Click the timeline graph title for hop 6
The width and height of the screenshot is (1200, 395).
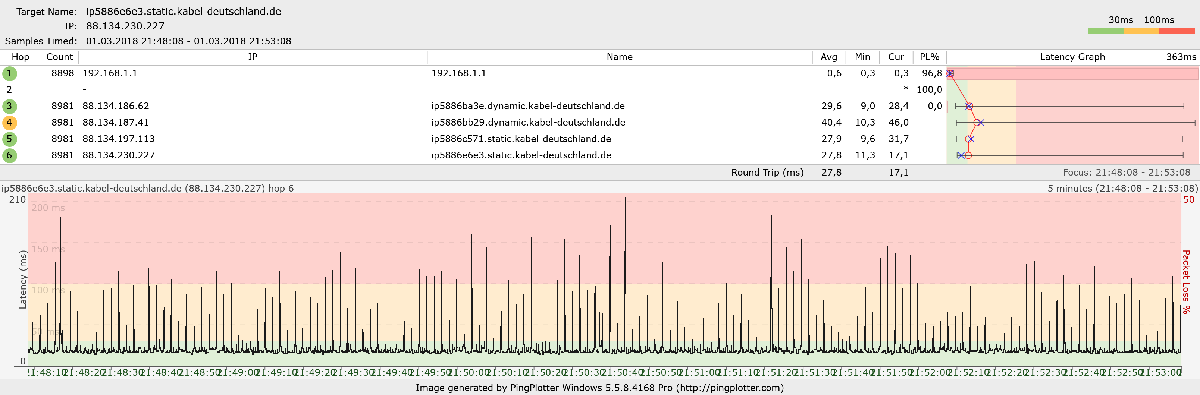(x=148, y=189)
